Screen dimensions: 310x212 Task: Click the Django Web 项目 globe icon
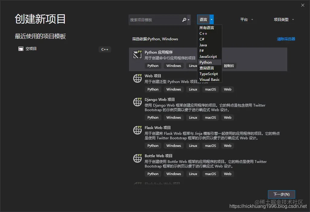click(137, 102)
